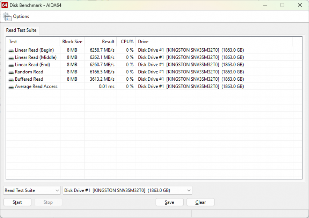Click the Block Size column header
Image resolution: width=309 pixels, height=218 pixels.
tap(72, 42)
